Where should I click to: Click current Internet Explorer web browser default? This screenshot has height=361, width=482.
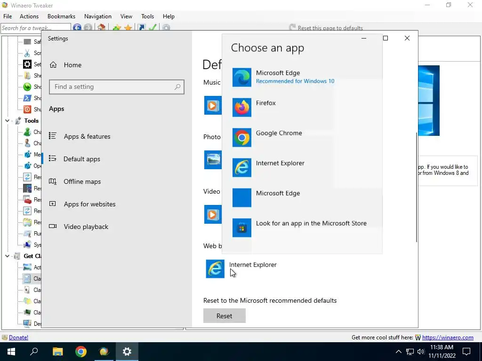(x=241, y=268)
